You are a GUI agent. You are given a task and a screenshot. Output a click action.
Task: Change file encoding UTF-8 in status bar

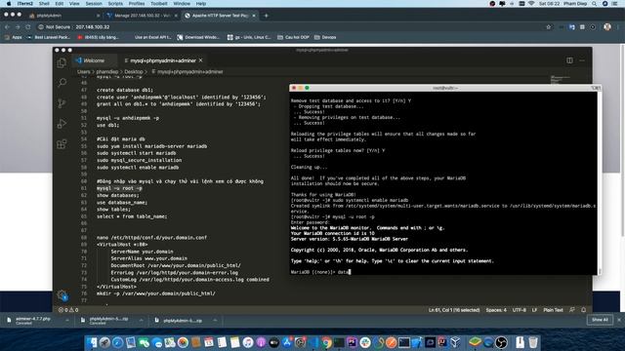coord(519,310)
